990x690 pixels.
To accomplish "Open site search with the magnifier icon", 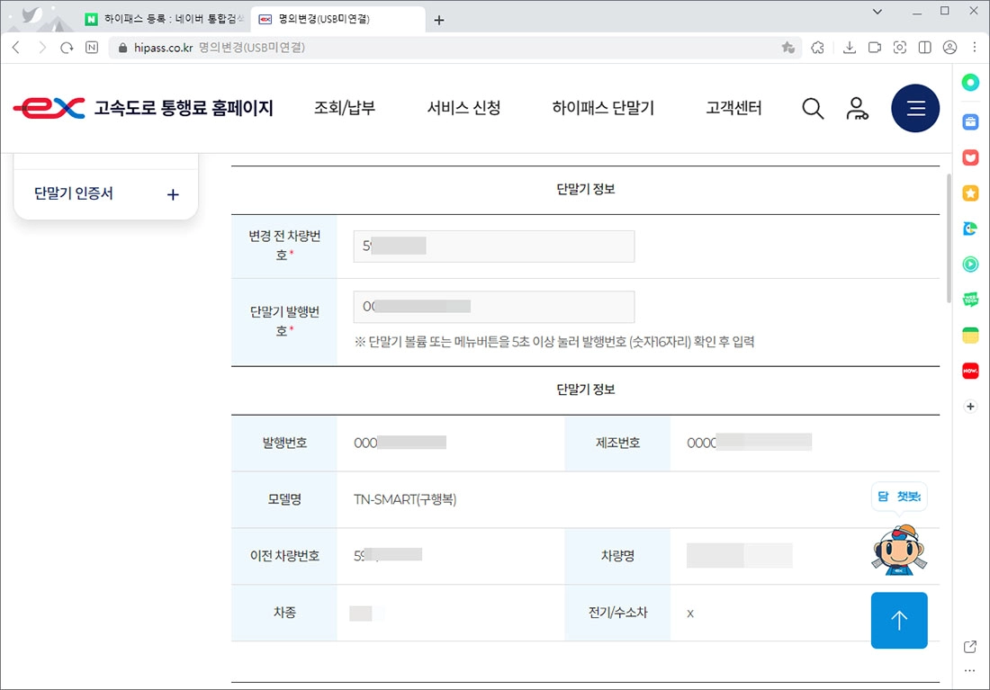I will point(813,108).
